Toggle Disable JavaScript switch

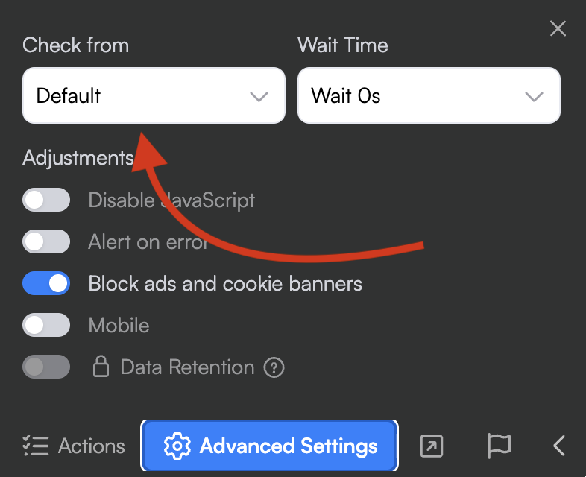(46, 200)
